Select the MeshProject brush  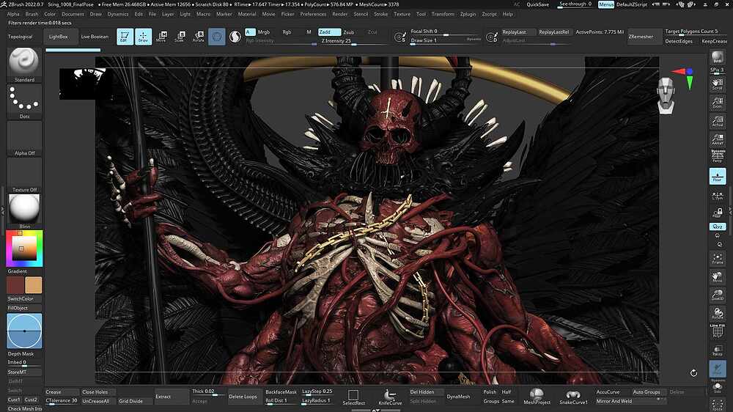(x=537, y=397)
